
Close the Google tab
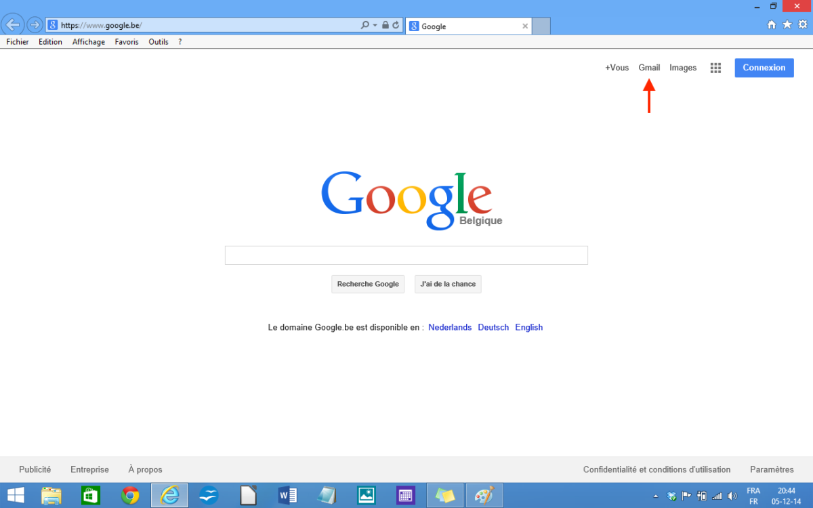pyautogui.click(x=525, y=26)
